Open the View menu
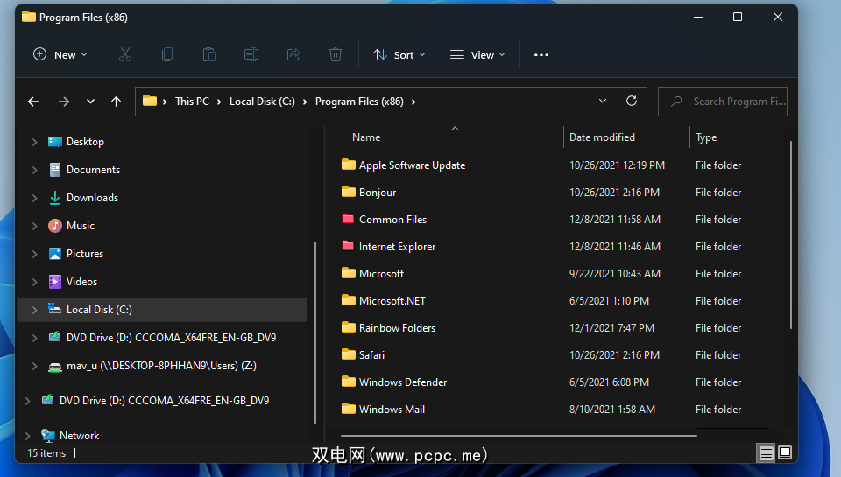The image size is (841, 477). click(x=477, y=54)
